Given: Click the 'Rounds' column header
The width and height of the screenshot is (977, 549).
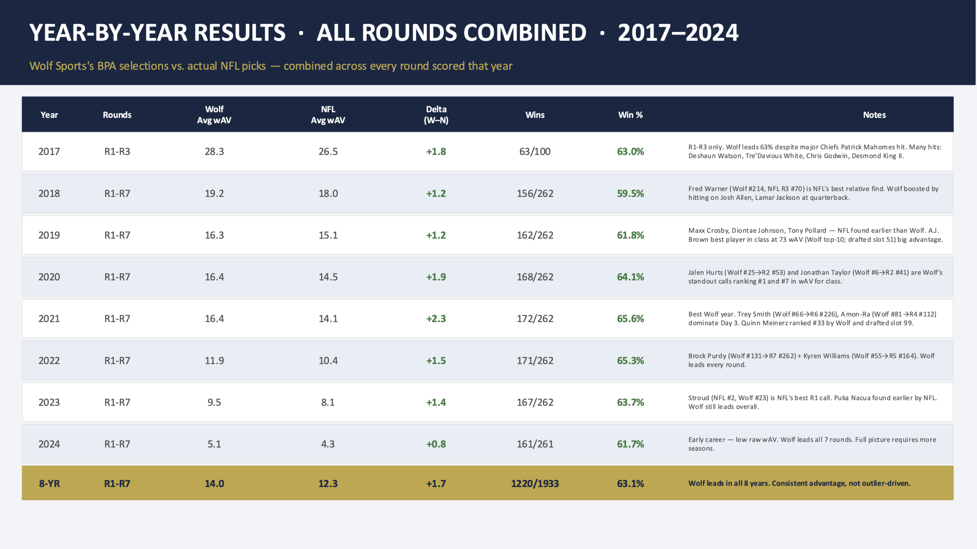Looking at the screenshot, I should [117, 115].
